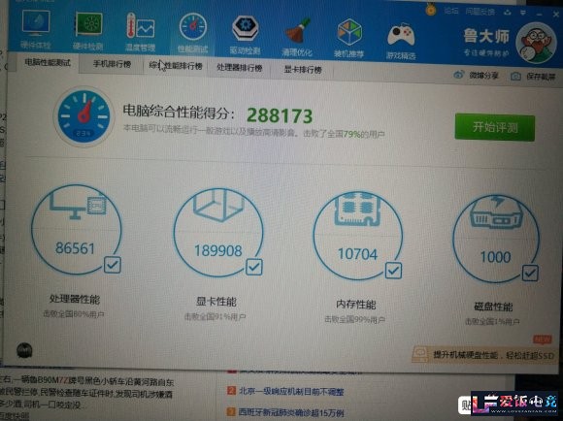Image resolution: width=563 pixels, height=421 pixels.
Task: Open 游戏精选 gamepad icon
Action: (401, 35)
